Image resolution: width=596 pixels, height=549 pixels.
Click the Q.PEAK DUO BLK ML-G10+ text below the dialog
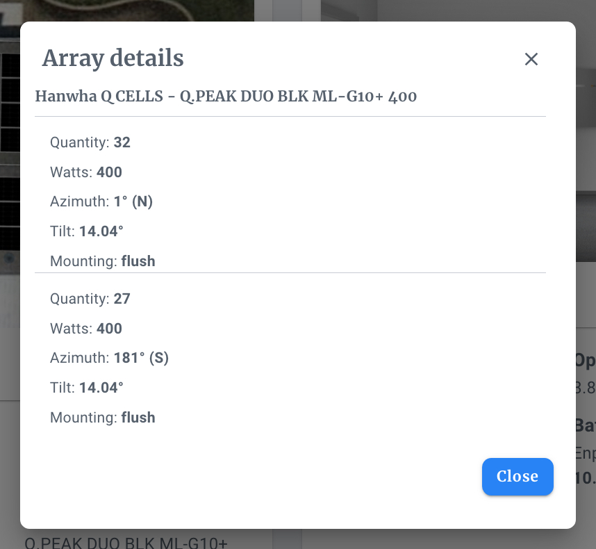[126, 542]
